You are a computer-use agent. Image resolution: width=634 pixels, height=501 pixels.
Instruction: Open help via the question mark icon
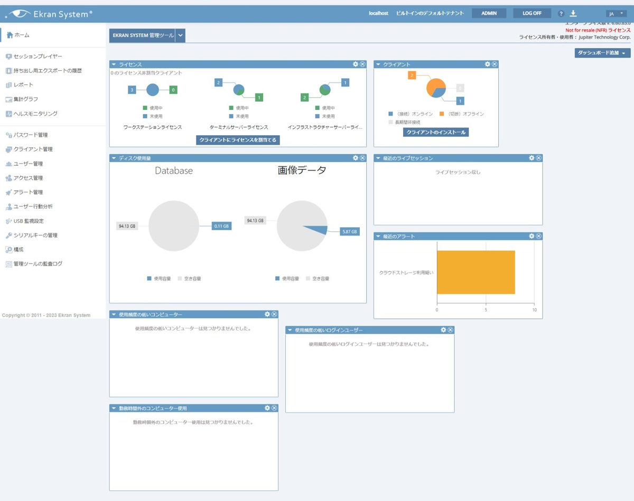(x=561, y=14)
